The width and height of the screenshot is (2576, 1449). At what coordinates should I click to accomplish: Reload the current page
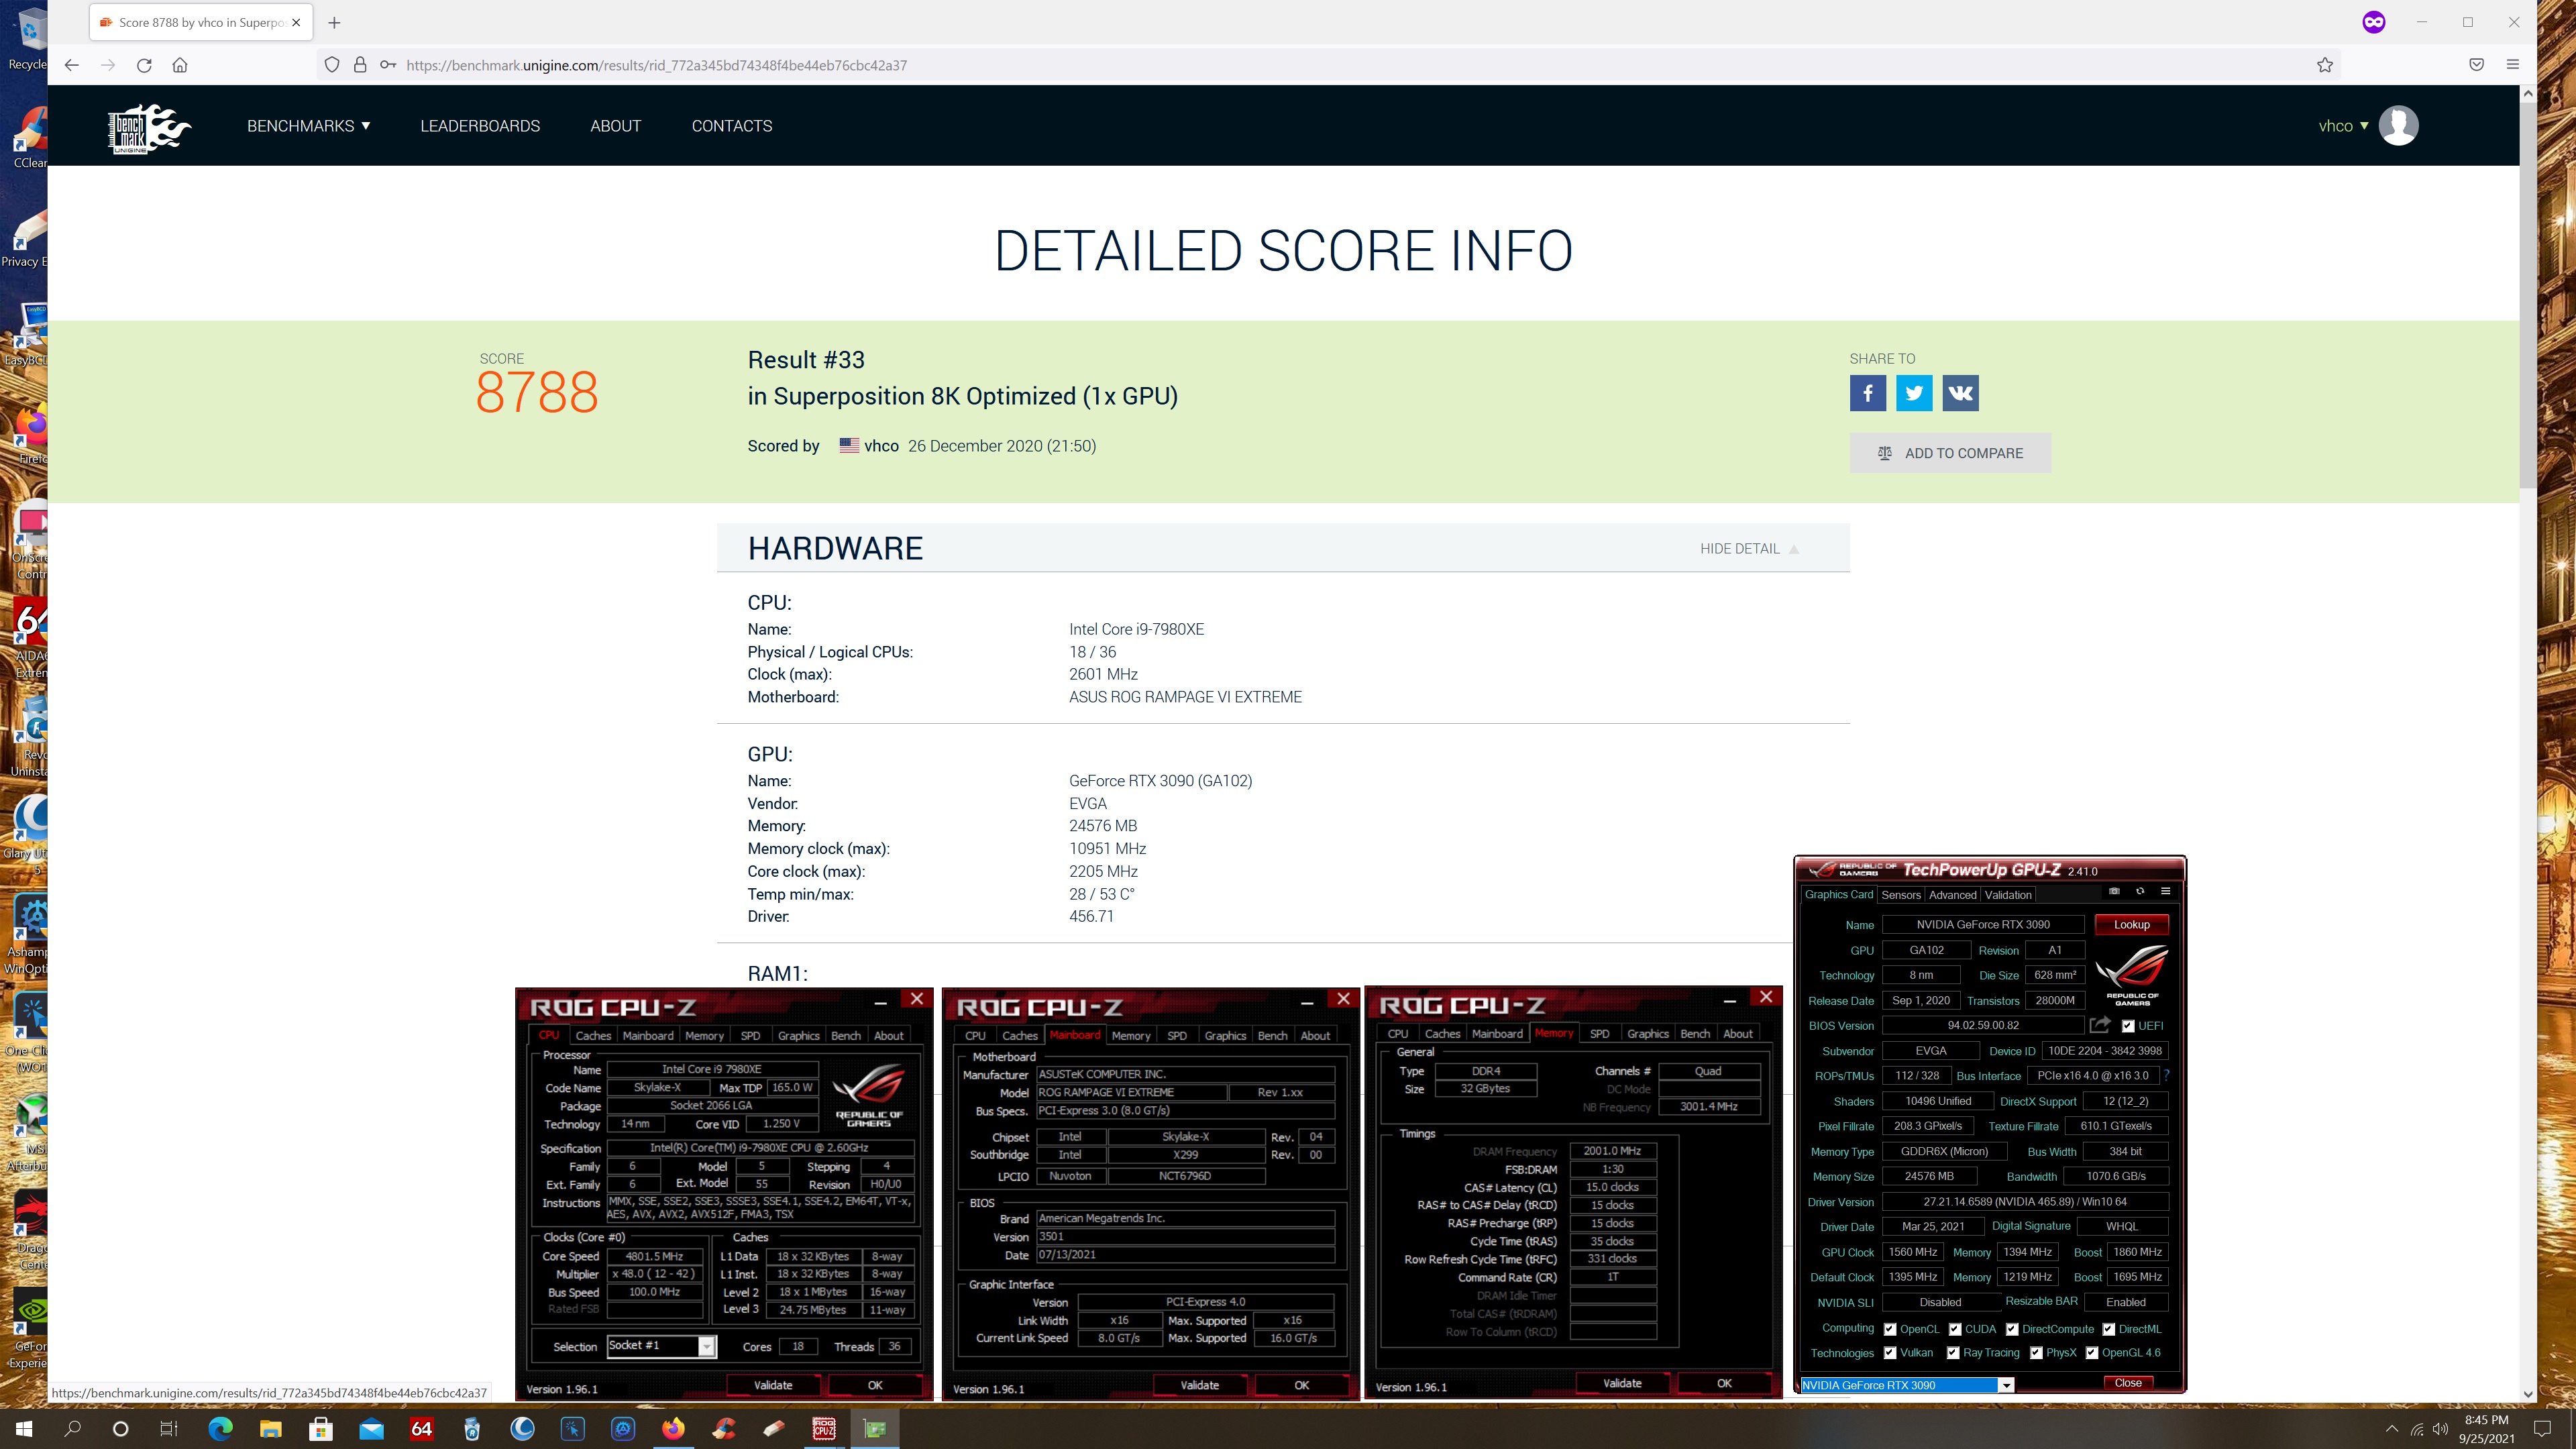(x=144, y=65)
